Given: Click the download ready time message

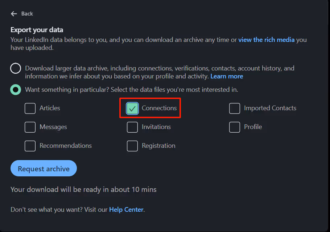Looking at the screenshot, I should [x=83, y=189].
